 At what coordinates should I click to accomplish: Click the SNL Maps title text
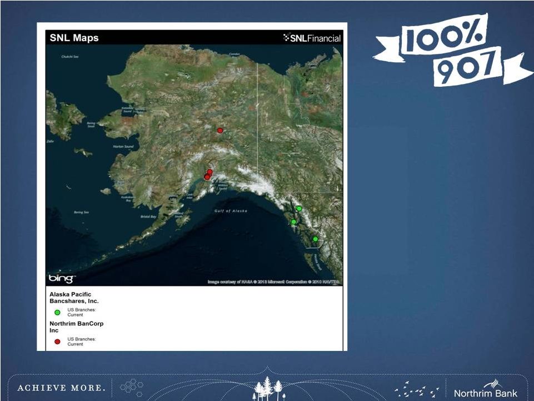pyautogui.click(x=74, y=38)
